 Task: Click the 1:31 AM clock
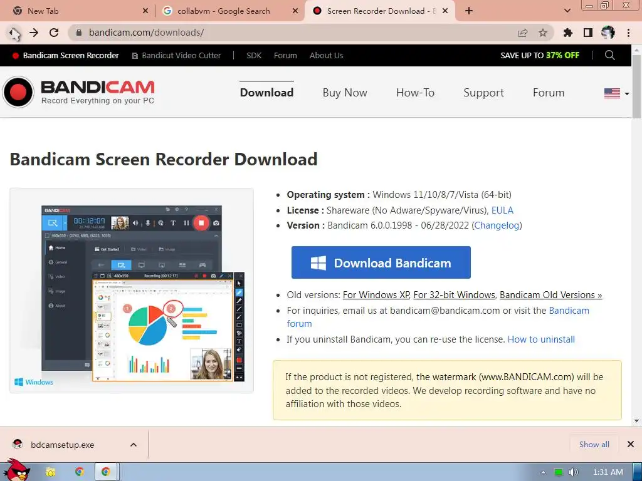point(608,472)
